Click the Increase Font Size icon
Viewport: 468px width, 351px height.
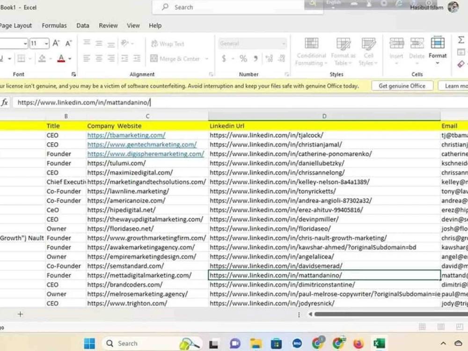(56, 44)
